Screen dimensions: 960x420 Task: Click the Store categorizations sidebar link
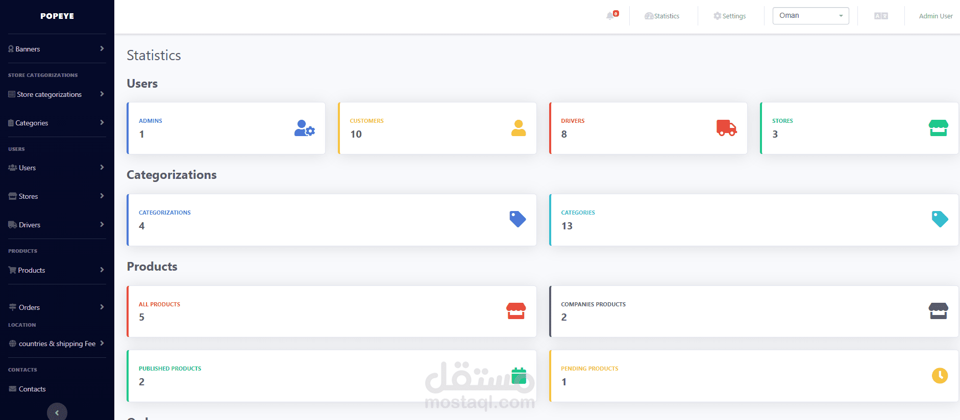point(49,94)
